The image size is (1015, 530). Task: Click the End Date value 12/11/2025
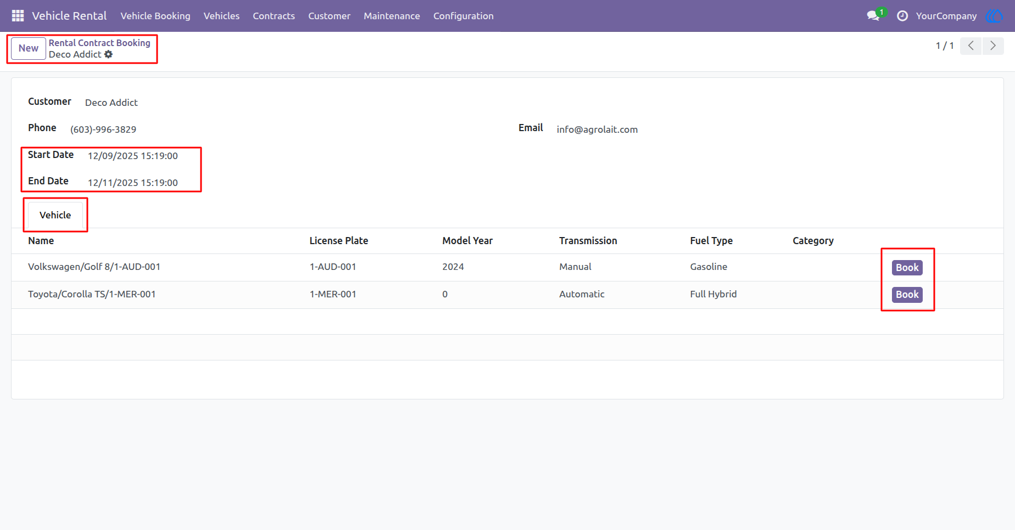coord(133,183)
